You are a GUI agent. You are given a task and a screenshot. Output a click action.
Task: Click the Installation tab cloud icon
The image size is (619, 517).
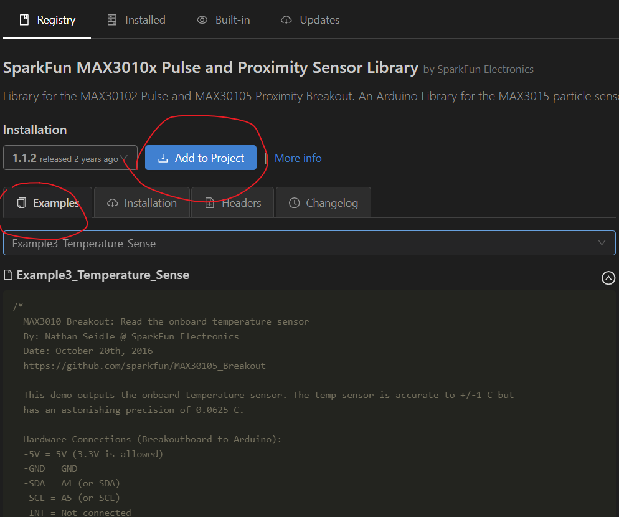click(x=112, y=203)
